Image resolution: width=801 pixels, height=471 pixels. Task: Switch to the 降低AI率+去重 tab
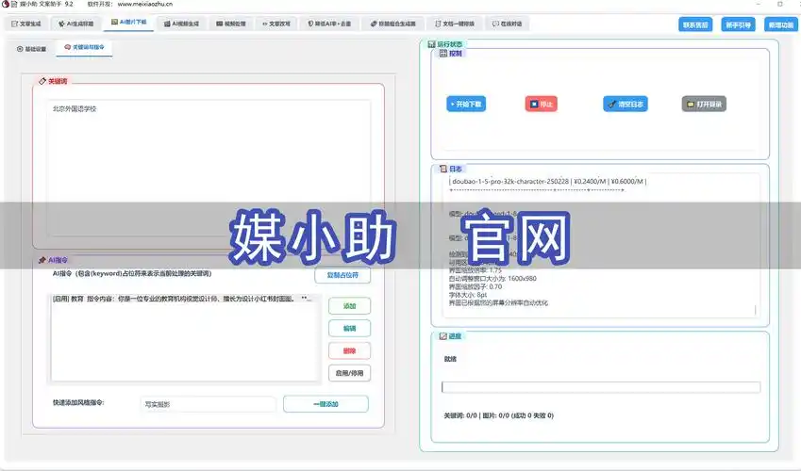click(329, 24)
